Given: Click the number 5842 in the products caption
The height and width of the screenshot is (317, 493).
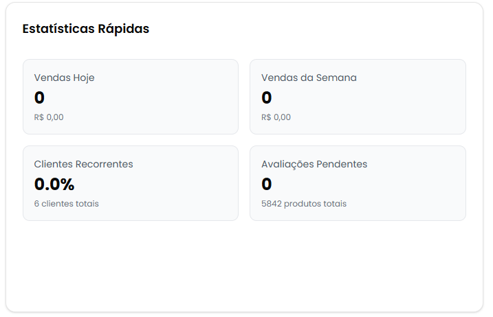Looking at the screenshot, I should pos(272,204).
